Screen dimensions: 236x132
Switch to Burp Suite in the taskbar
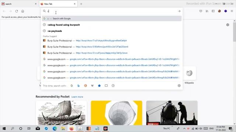[x=88, y=128]
